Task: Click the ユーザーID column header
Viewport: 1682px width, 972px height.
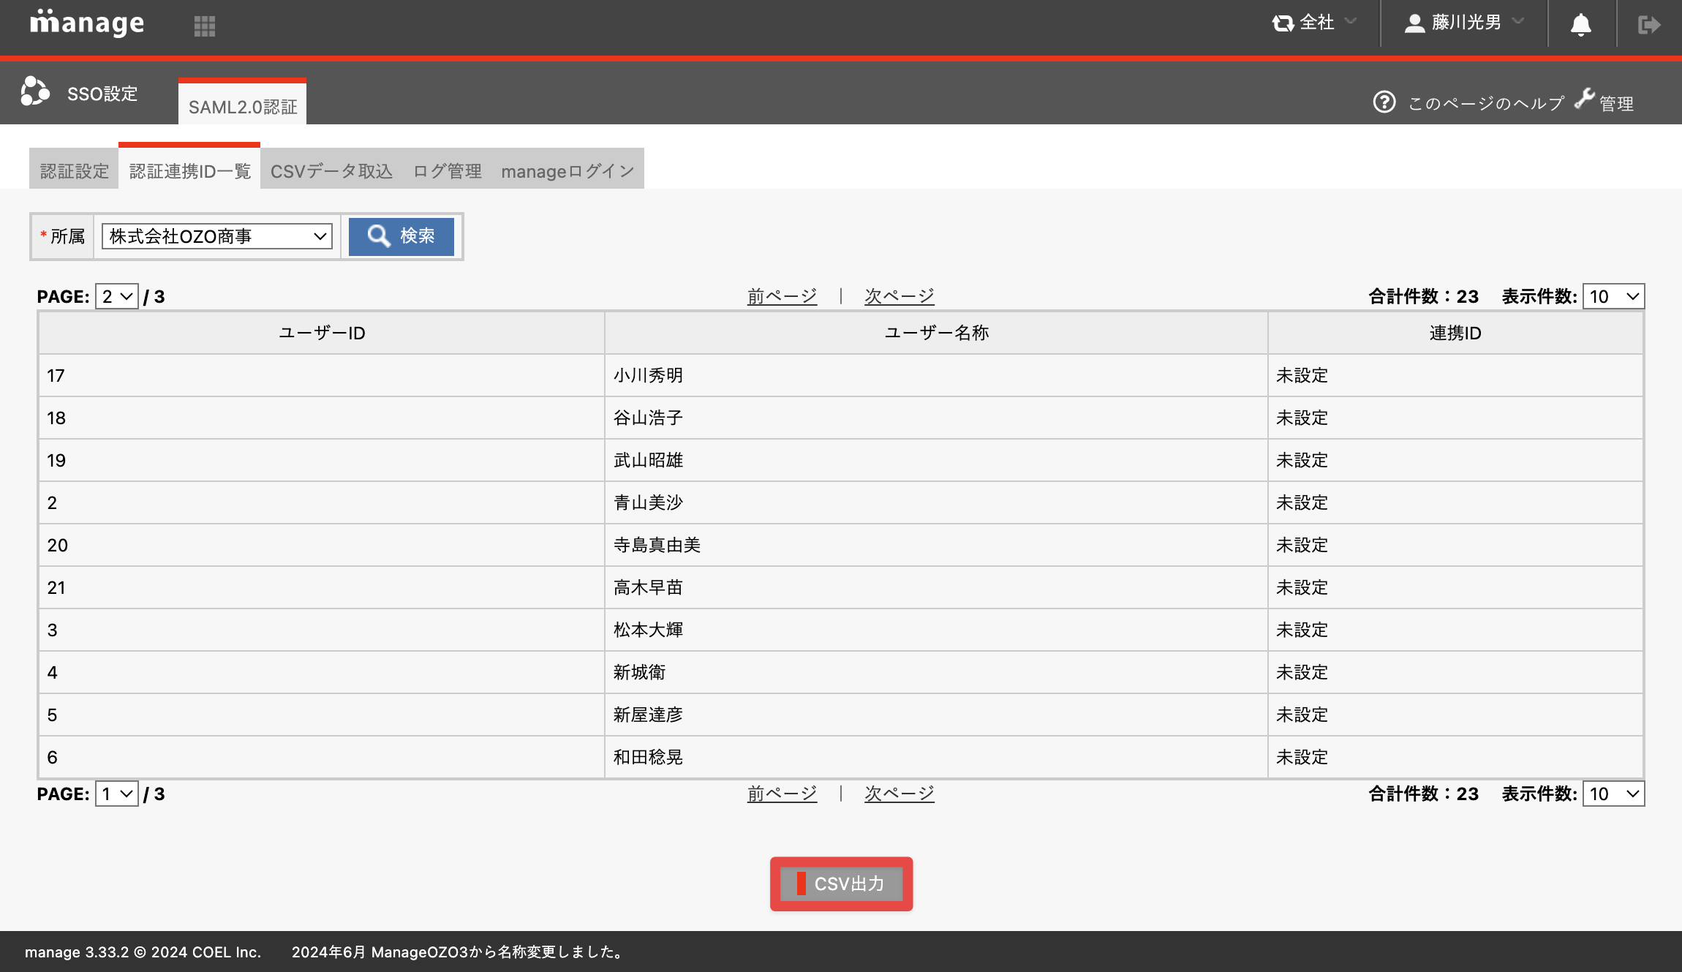Action: tap(322, 334)
